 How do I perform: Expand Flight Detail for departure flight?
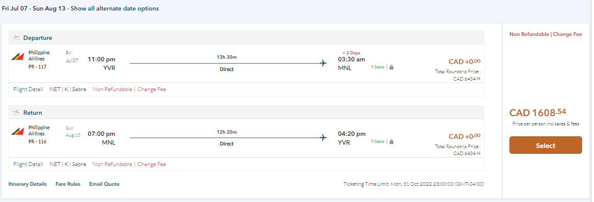click(x=28, y=89)
